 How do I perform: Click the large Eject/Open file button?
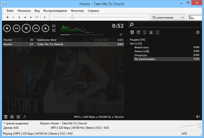pyautogui.click(x=46, y=28)
